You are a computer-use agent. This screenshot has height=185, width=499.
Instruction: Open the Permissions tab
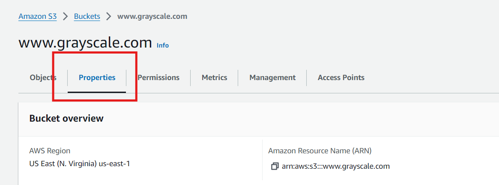[x=158, y=78]
